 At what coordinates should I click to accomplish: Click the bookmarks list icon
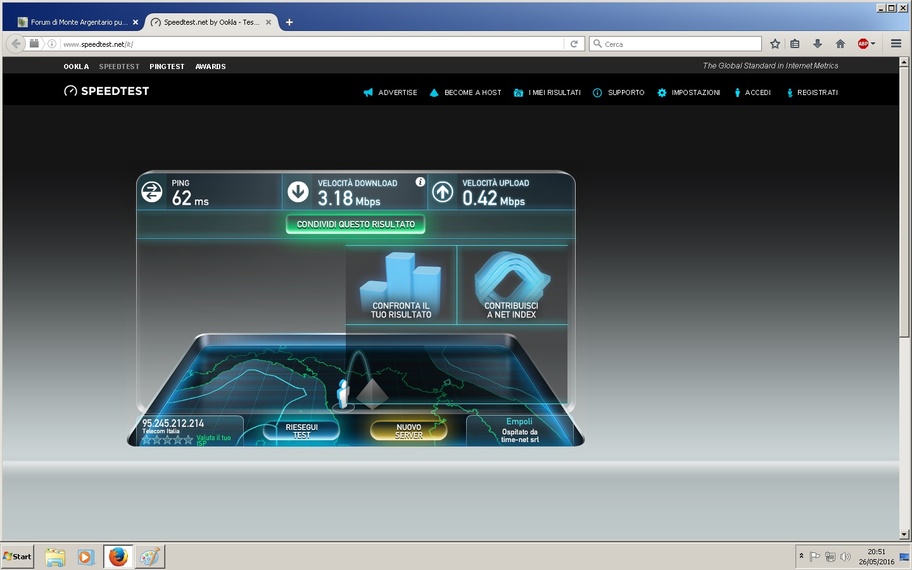(x=795, y=44)
